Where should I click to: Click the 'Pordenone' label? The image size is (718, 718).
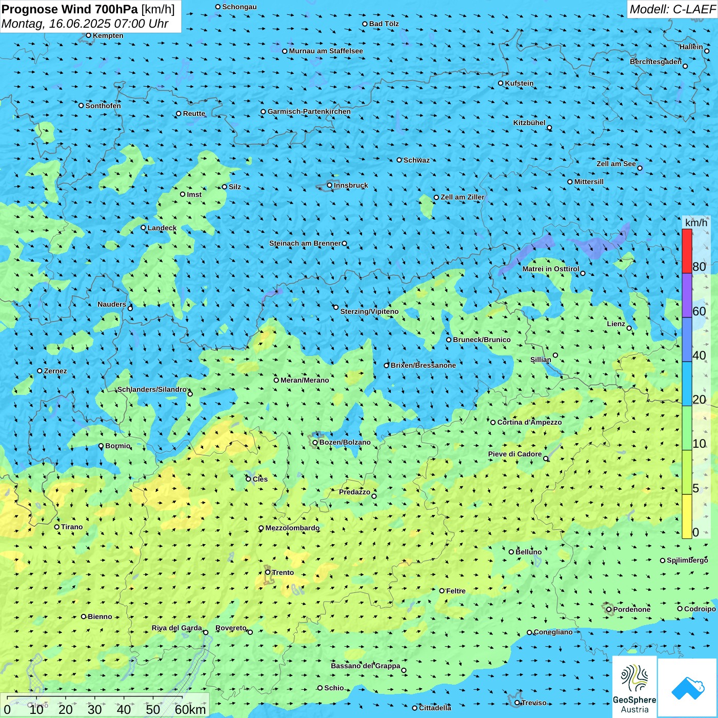[632, 609]
